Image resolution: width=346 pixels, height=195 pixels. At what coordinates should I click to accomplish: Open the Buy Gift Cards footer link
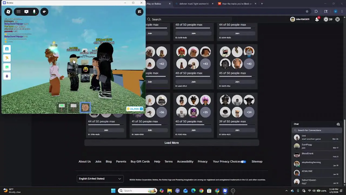(x=140, y=162)
